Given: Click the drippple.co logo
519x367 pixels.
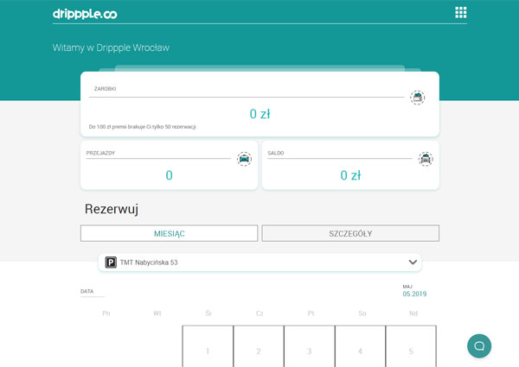Looking at the screenshot, I should pos(85,12).
